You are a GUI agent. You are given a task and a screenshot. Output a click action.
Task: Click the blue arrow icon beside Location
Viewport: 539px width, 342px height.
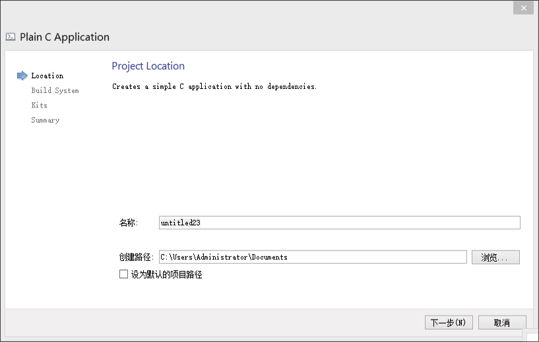coord(22,76)
